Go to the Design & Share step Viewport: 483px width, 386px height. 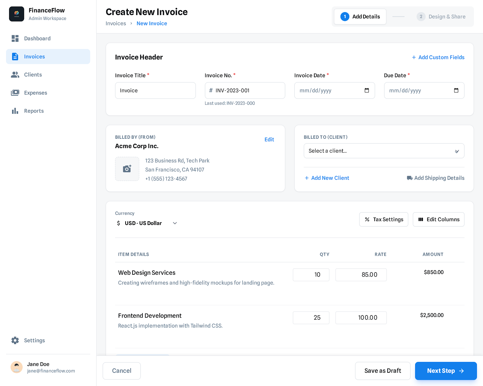coord(441,17)
